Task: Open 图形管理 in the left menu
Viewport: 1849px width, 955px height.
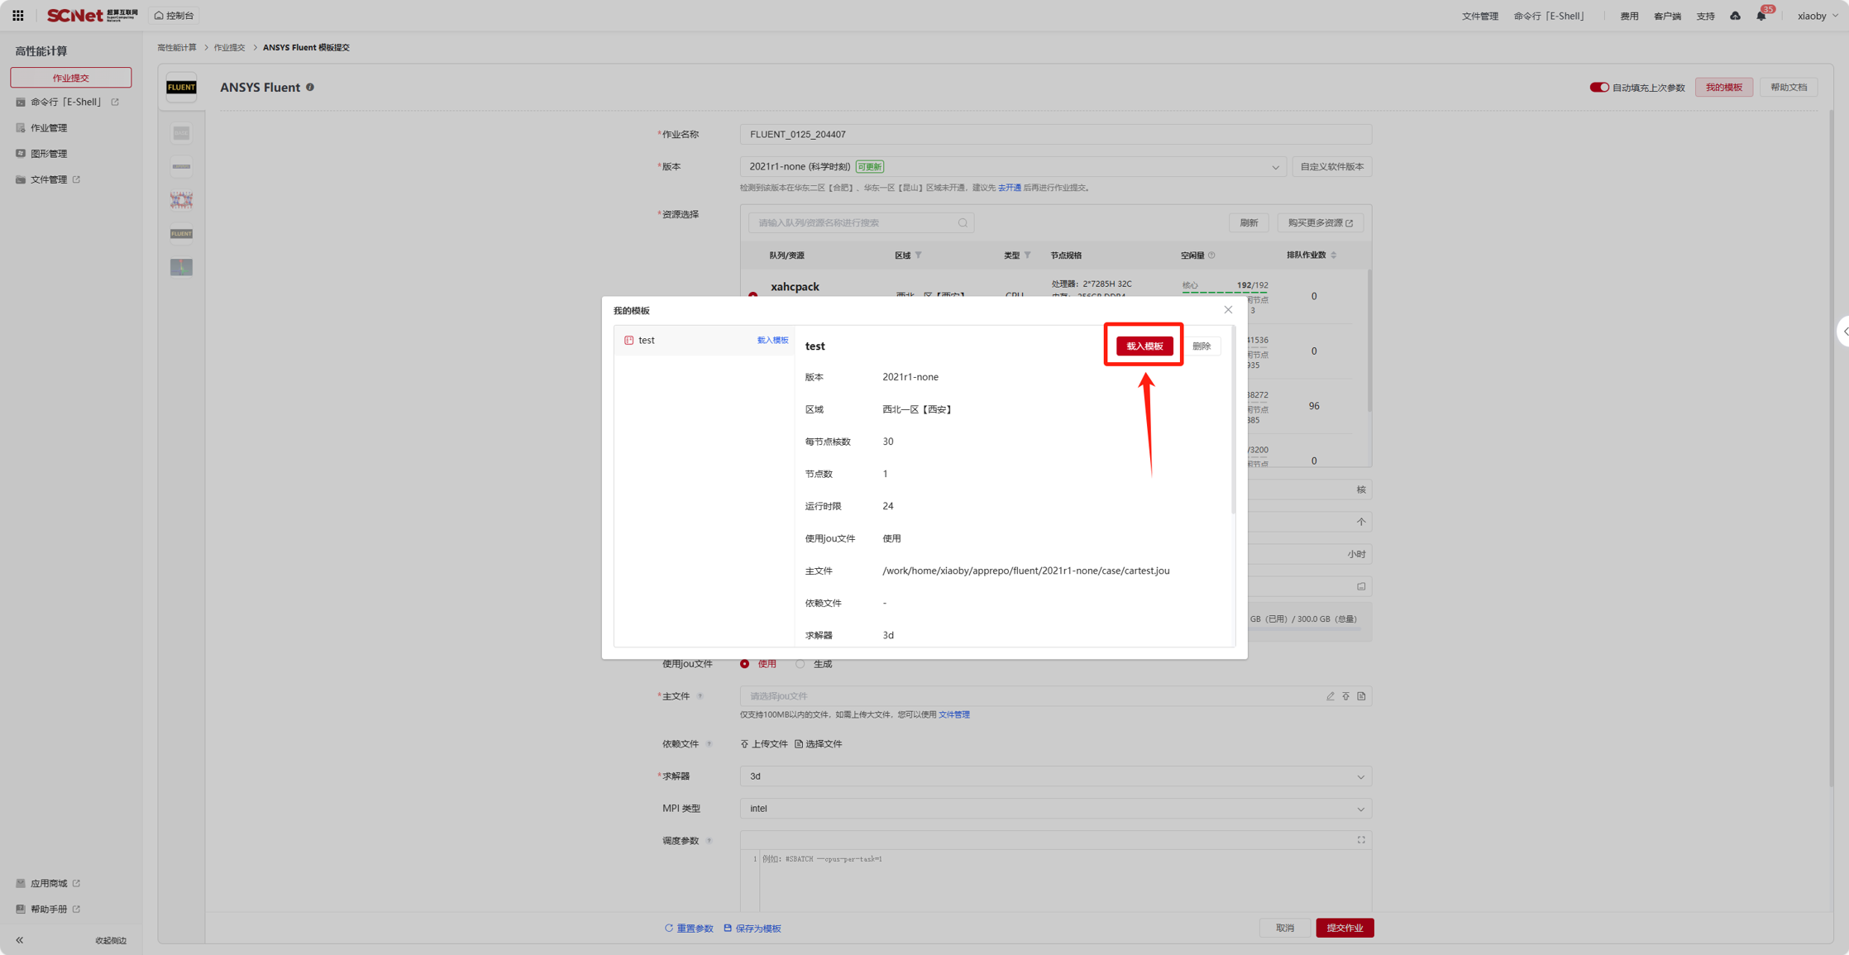Action: [49, 154]
